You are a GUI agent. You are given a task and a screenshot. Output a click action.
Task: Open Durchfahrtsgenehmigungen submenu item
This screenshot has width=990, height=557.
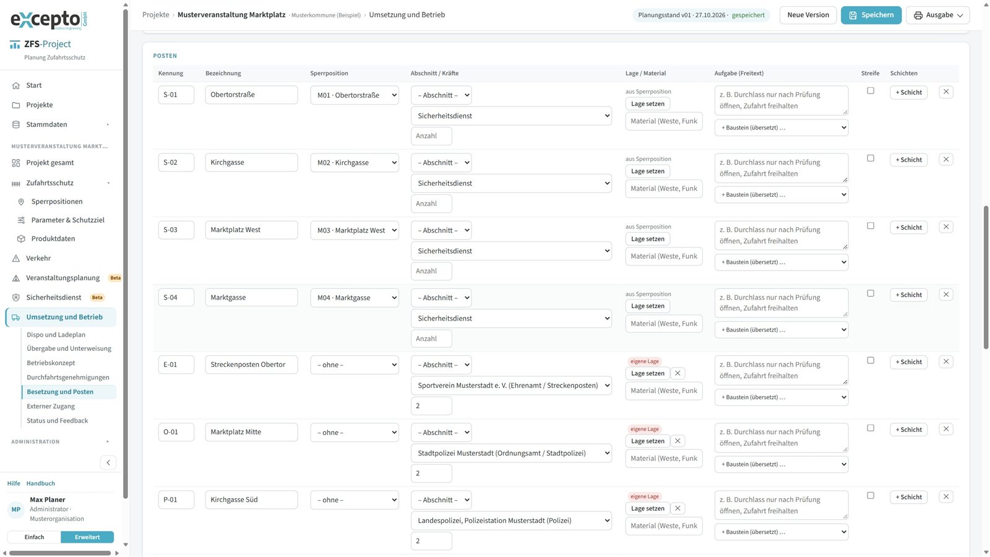(x=68, y=378)
